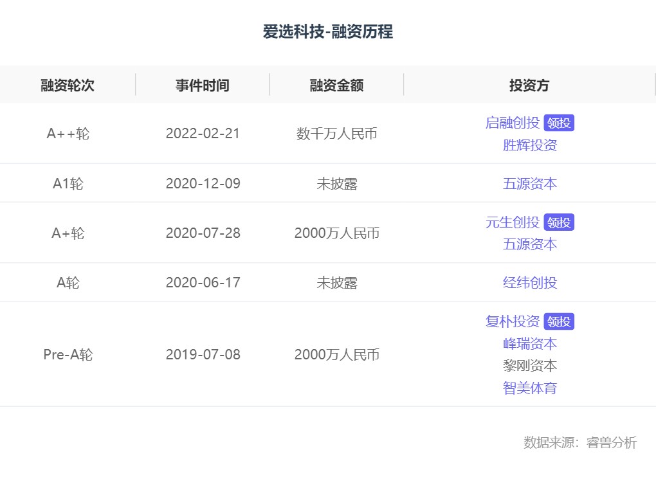Viewport: 656px width, 477px height.
Task: Click date 2022-02-21
Action: (203, 134)
